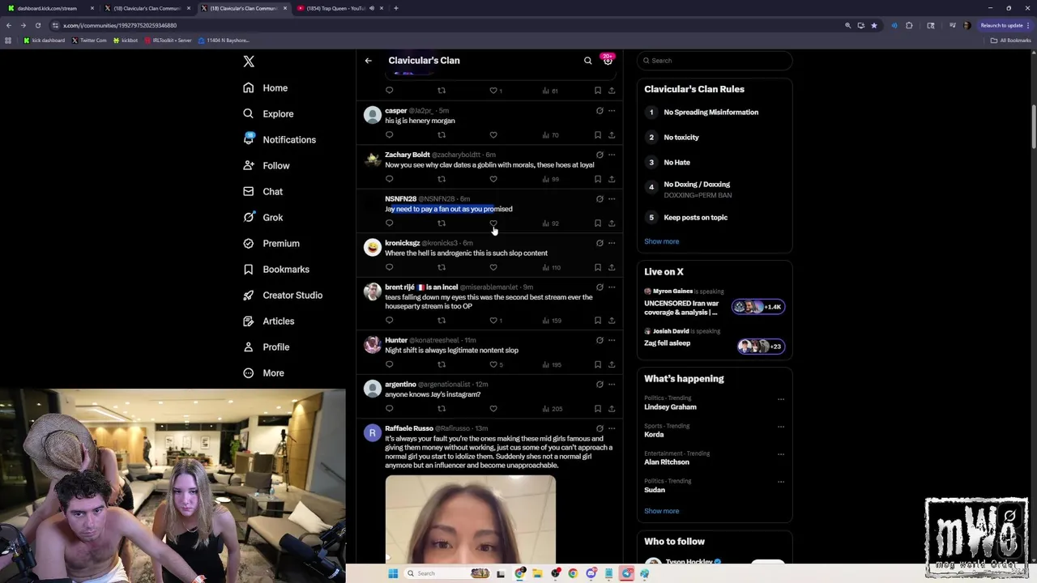1037x583 pixels.
Task: Open more options on NSNFN28's post
Action: tap(612, 199)
